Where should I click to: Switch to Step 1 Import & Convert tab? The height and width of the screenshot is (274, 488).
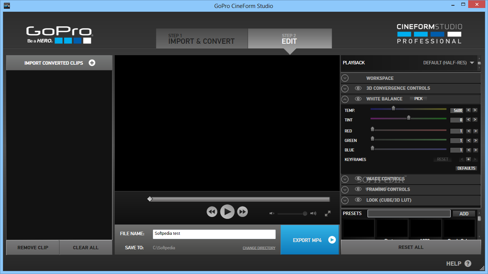pos(202,39)
